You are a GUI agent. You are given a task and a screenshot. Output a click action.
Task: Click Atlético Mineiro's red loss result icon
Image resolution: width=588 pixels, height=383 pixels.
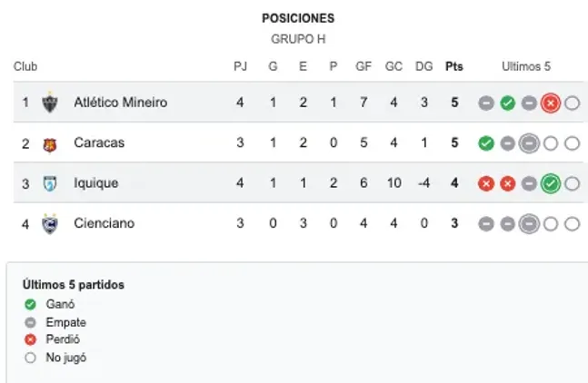[x=550, y=103]
